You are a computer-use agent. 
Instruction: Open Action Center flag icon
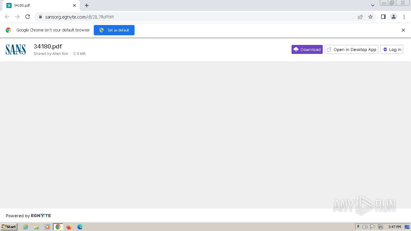tap(373, 227)
